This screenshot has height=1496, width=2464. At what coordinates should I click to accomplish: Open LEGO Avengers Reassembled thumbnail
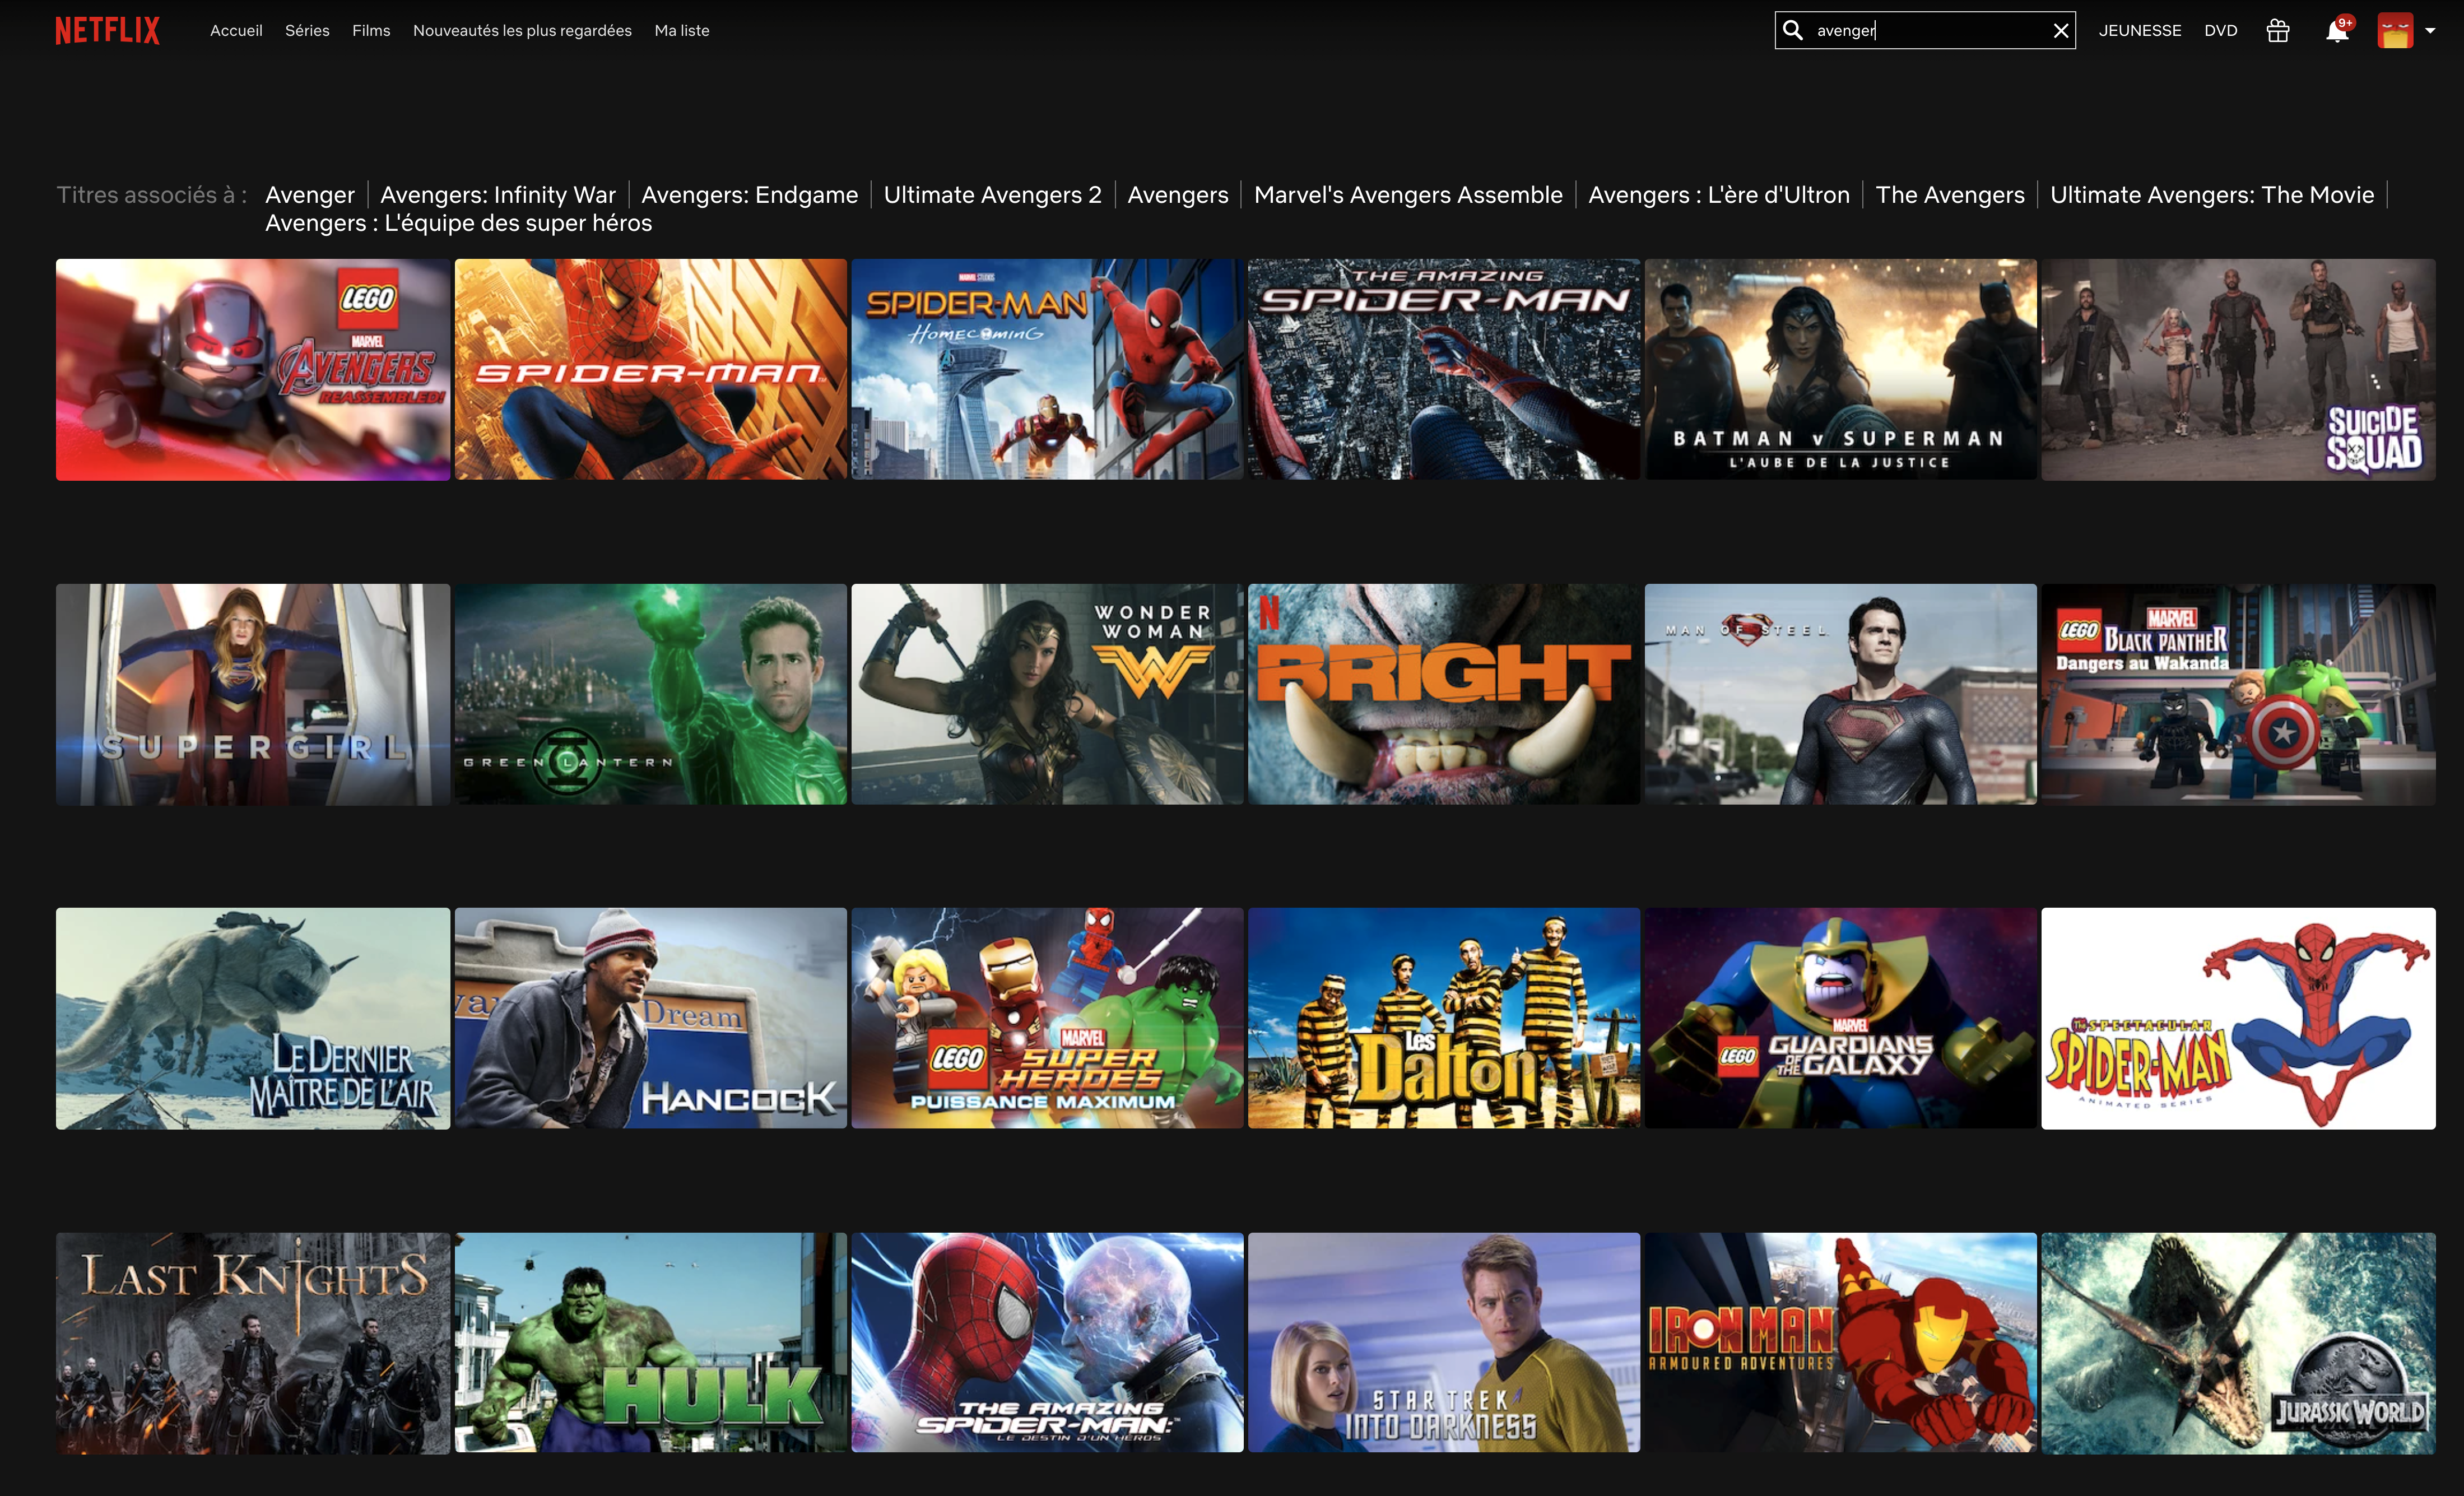253,370
